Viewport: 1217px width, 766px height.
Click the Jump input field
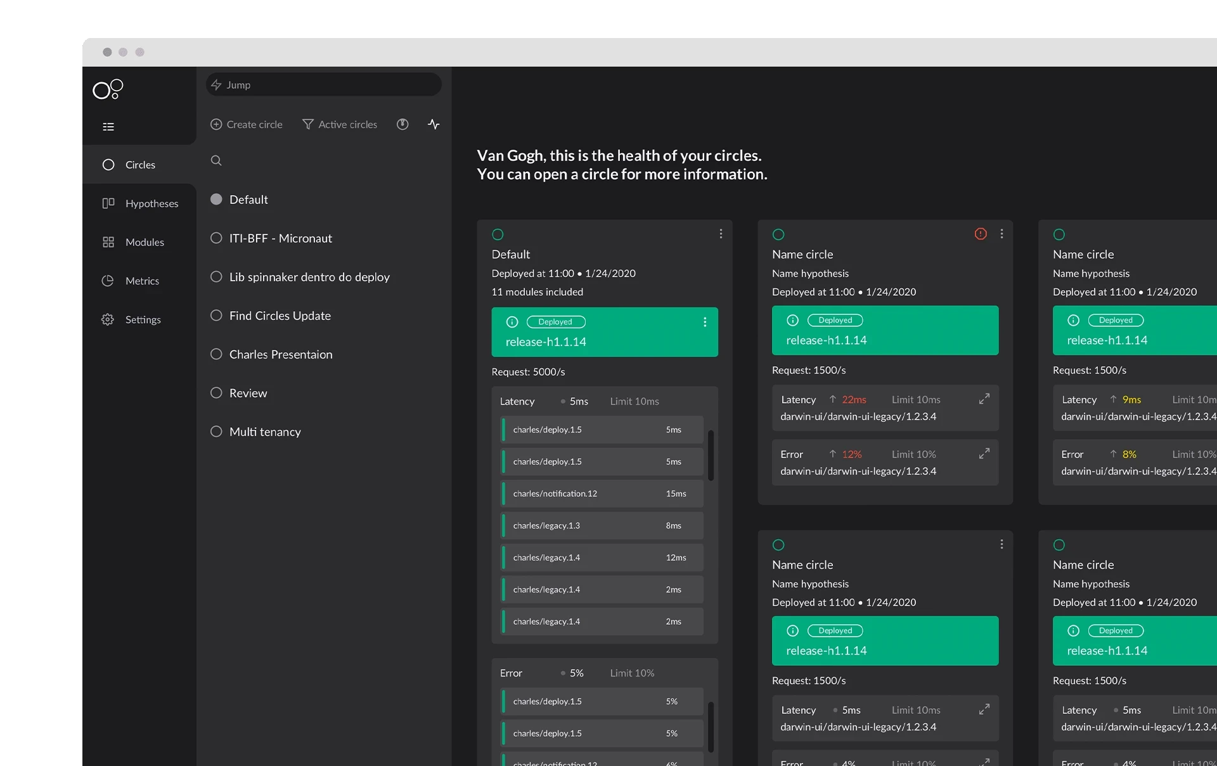tap(324, 84)
